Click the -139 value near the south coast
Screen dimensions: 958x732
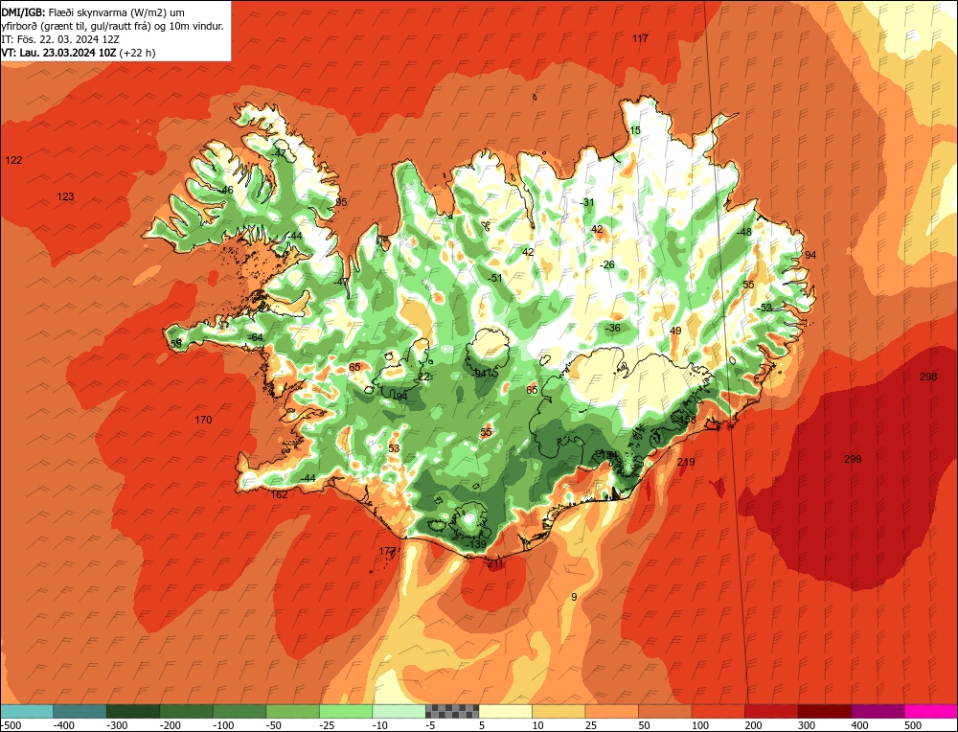click(476, 544)
